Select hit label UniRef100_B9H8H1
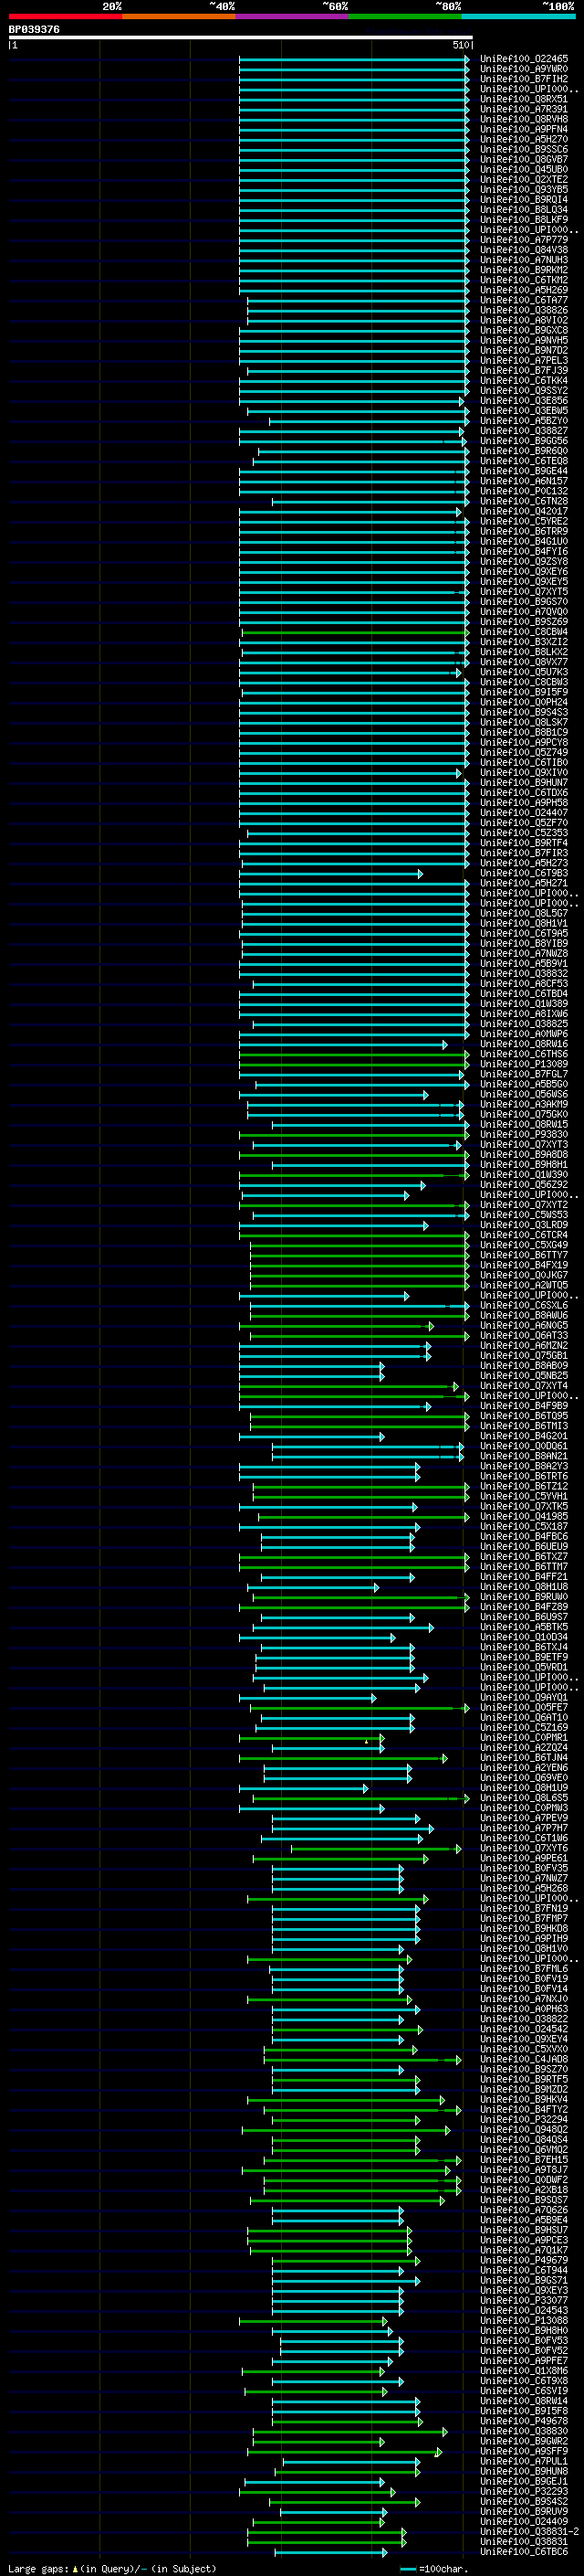This screenshot has width=584, height=2576. 524,1165
